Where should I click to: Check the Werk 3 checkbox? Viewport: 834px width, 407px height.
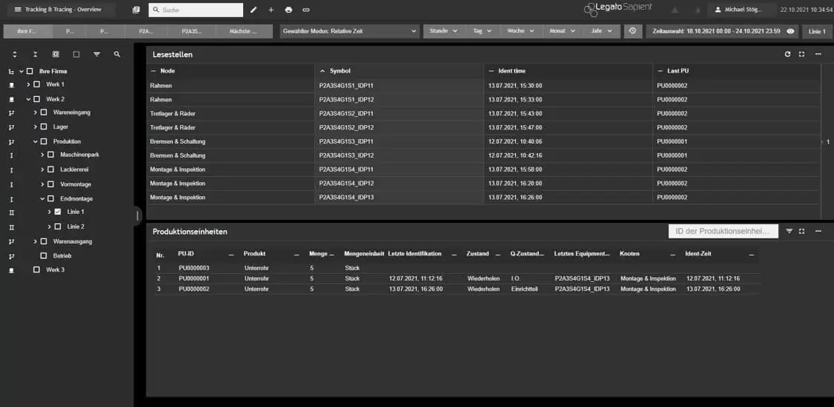click(x=37, y=269)
